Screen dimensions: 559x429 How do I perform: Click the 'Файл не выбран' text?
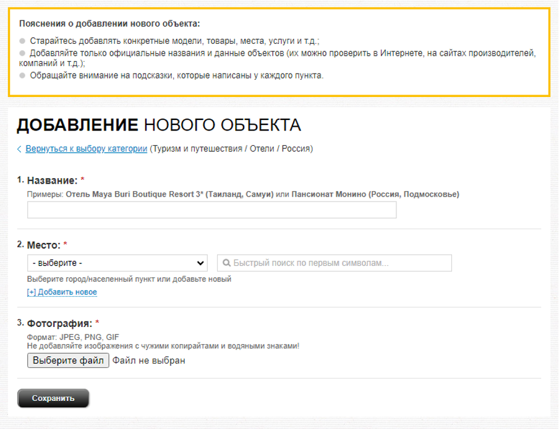[148, 360]
